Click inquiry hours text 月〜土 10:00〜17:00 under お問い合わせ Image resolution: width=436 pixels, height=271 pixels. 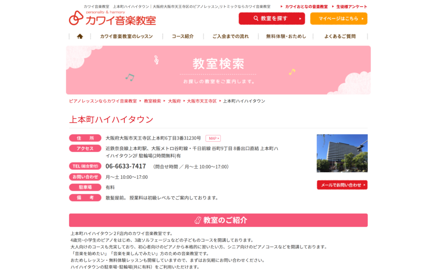coord(126,177)
